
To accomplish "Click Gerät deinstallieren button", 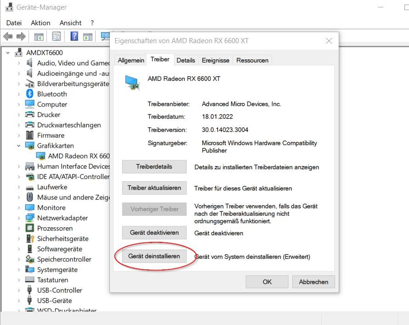I will click(154, 256).
